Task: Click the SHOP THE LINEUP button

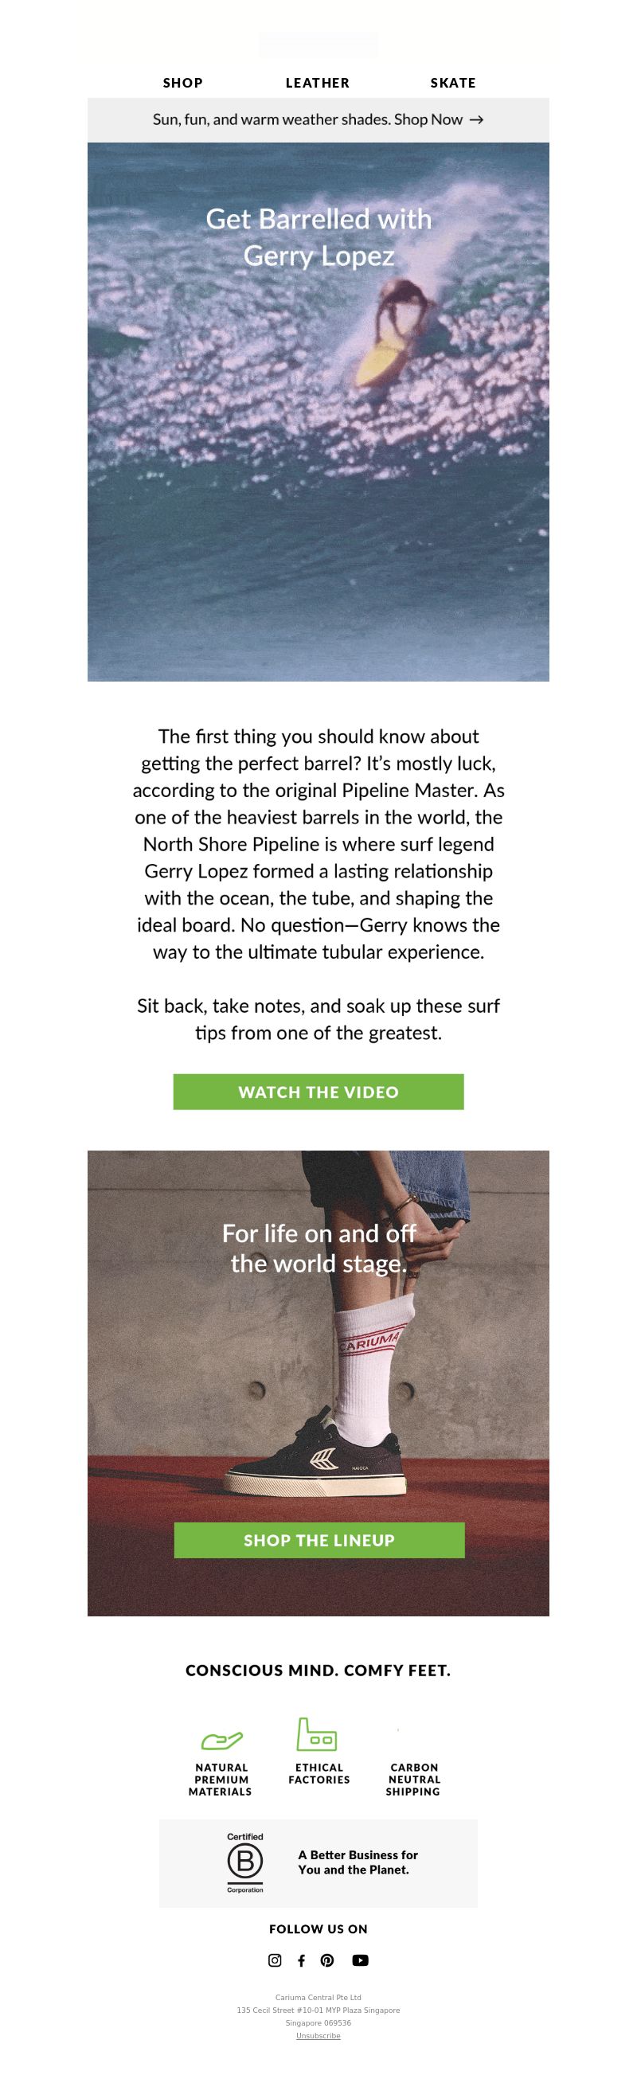Action: 319,1539
